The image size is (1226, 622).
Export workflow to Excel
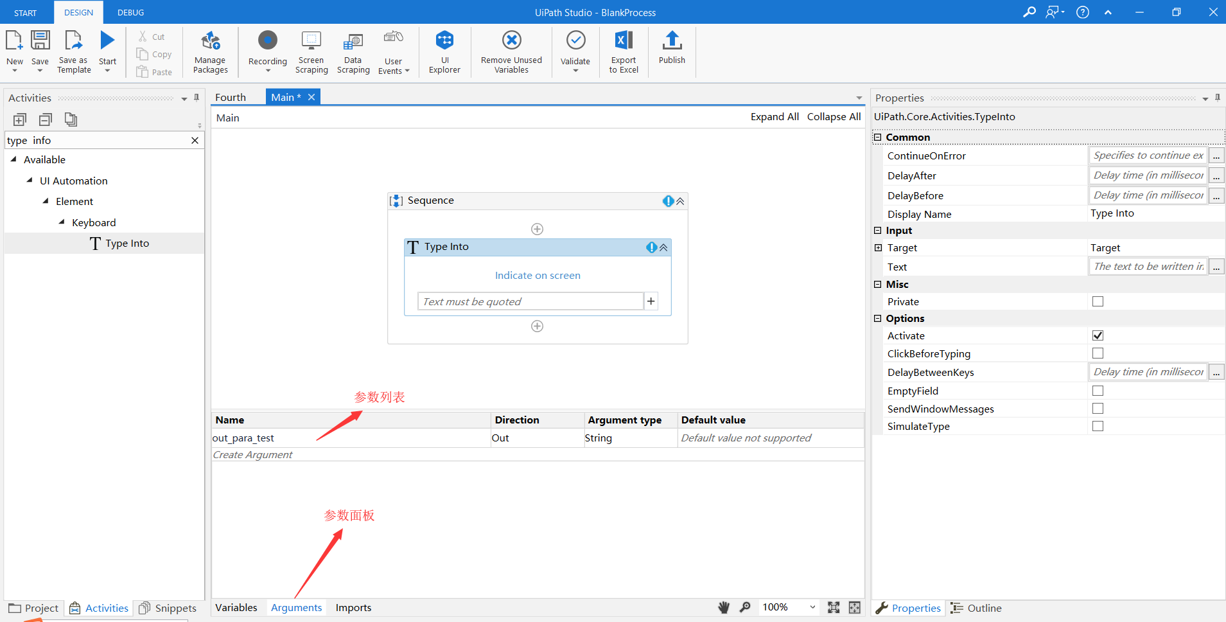pyautogui.click(x=624, y=51)
